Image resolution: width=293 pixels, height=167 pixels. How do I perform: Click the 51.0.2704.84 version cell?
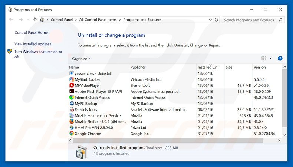click(x=264, y=134)
